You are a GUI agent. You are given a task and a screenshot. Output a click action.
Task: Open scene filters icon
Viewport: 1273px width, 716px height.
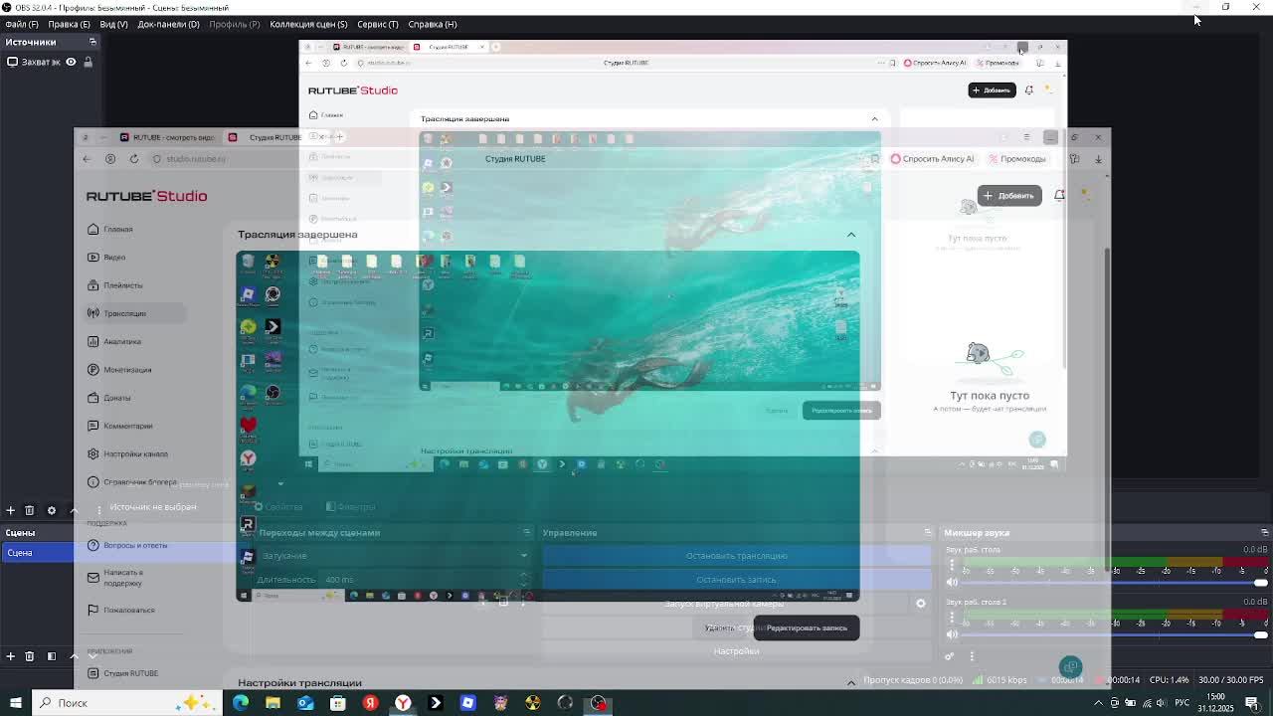coord(52,656)
